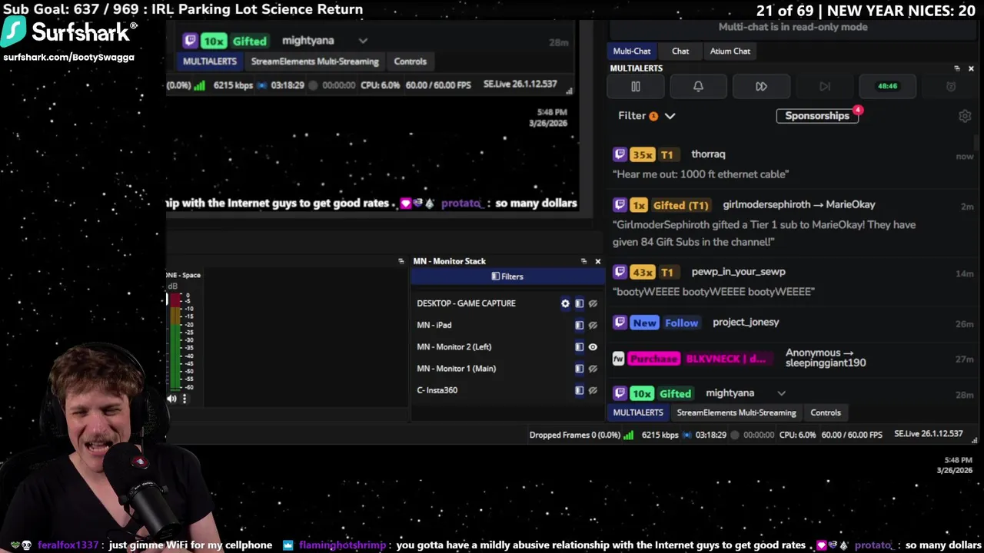Click the skip-to-next alert button
The image size is (984, 553).
[x=824, y=87]
